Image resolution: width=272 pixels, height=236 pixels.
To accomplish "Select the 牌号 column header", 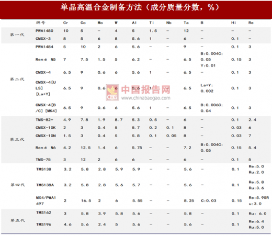I will (x=41, y=23).
